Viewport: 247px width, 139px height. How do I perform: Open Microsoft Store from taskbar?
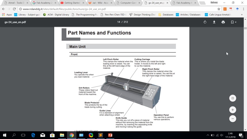pos(52,135)
